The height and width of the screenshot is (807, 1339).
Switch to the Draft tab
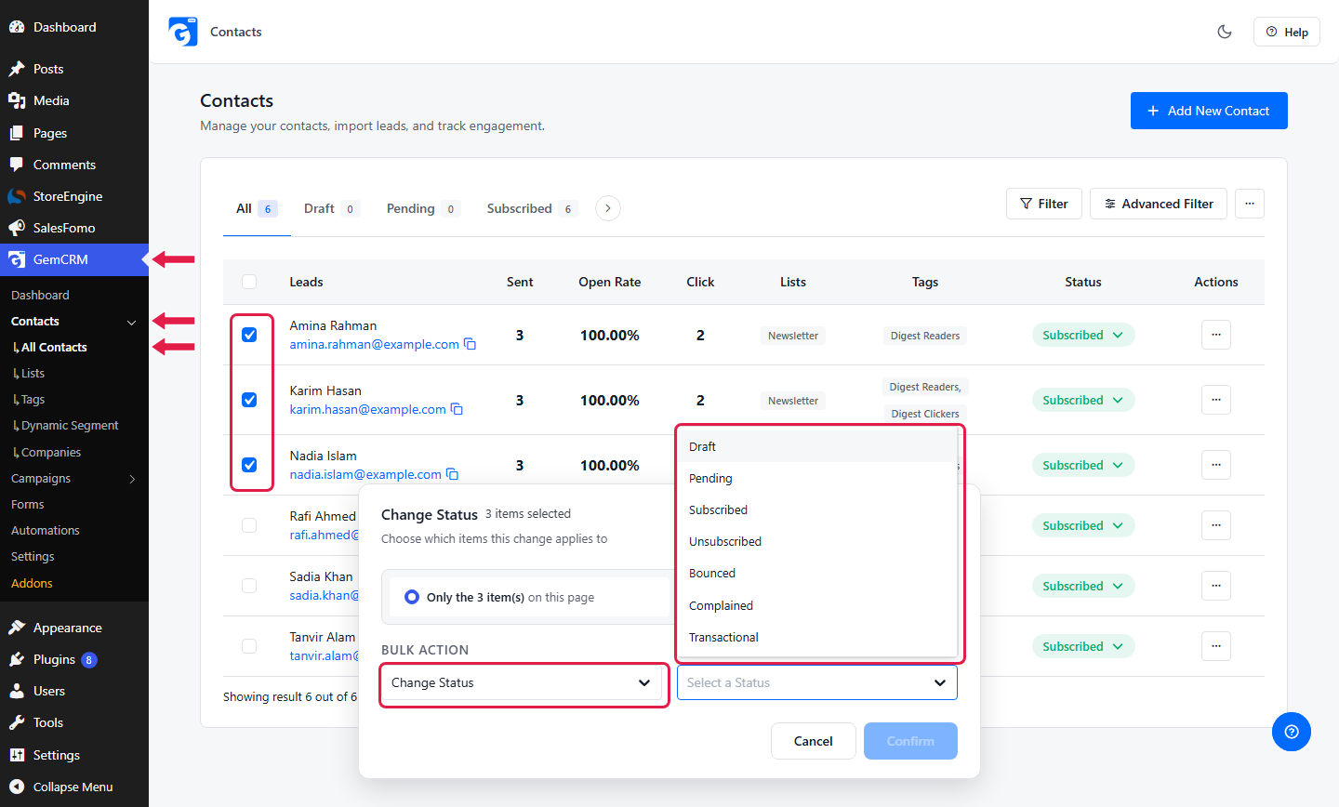click(331, 208)
